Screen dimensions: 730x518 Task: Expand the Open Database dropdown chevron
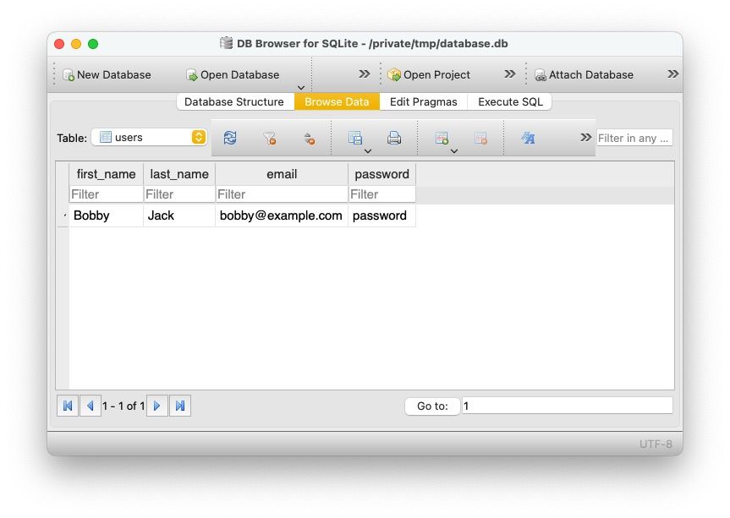pyautogui.click(x=300, y=87)
